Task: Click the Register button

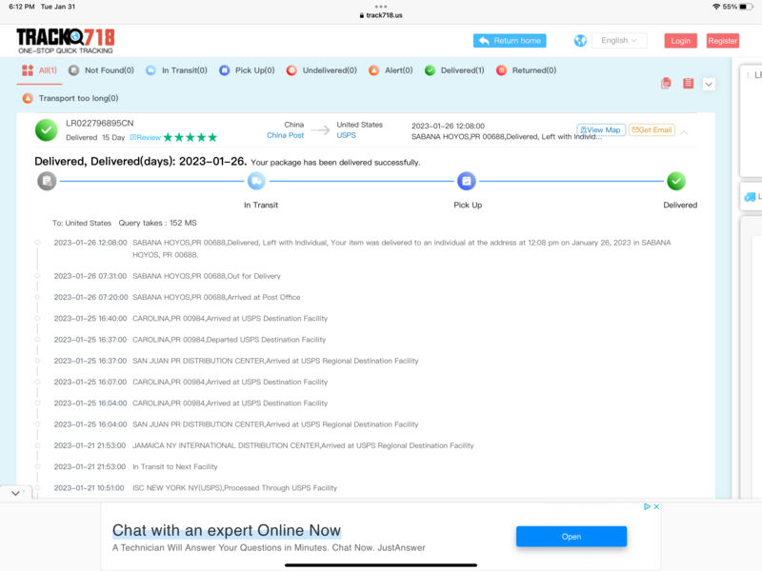Action: (x=722, y=41)
